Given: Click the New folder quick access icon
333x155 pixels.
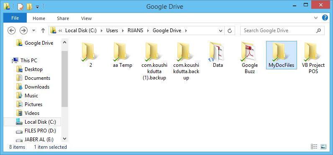Looking at the screenshot, I should [x=29, y=7].
